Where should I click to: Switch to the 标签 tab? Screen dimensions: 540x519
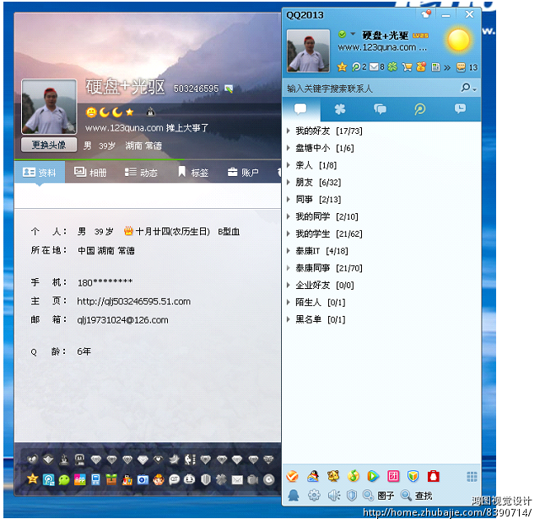coord(193,173)
